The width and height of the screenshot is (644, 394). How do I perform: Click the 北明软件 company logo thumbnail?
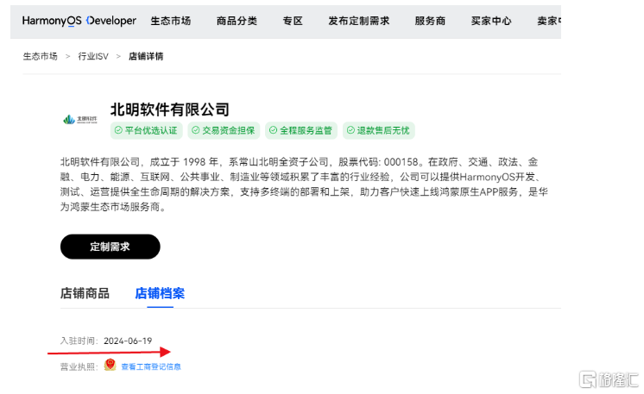(x=80, y=119)
